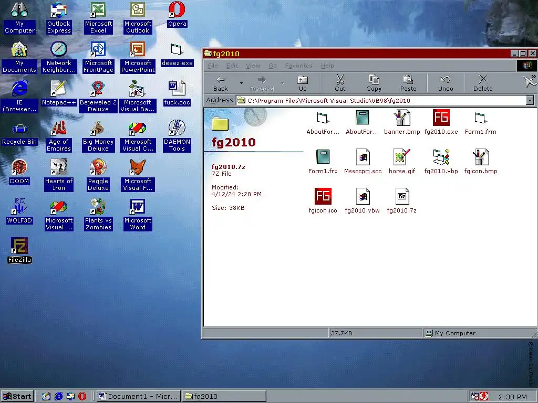Select the fg2010.vbw file
The width and height of the screenshot is (538, 403).
[x=363, y=201]
